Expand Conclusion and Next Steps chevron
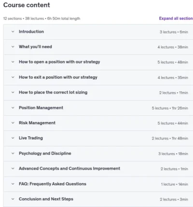The width and height of the screenshot is (193, 207). 13,199
